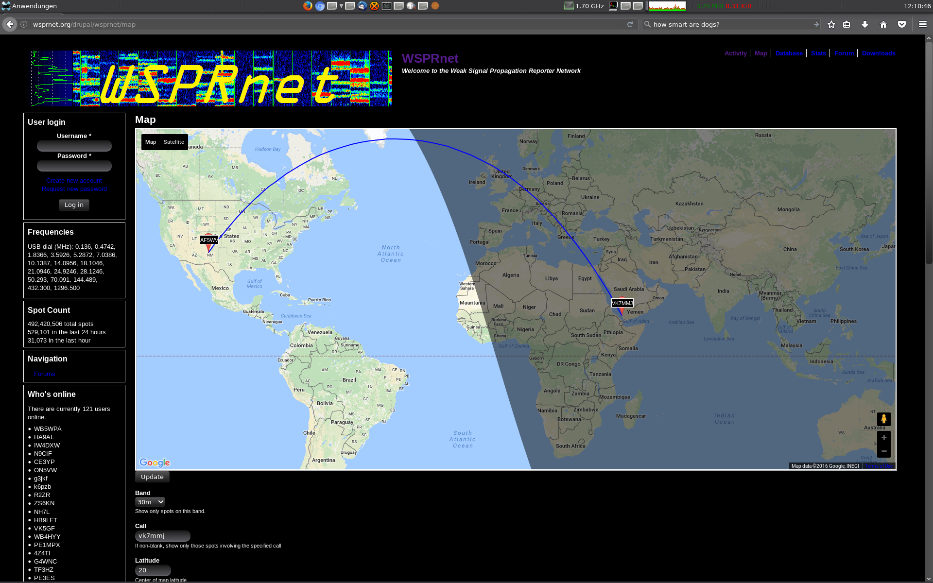Reload the page with the refresh icon
The width and height of the screenshot is (933, 583).
click(630, 24)
